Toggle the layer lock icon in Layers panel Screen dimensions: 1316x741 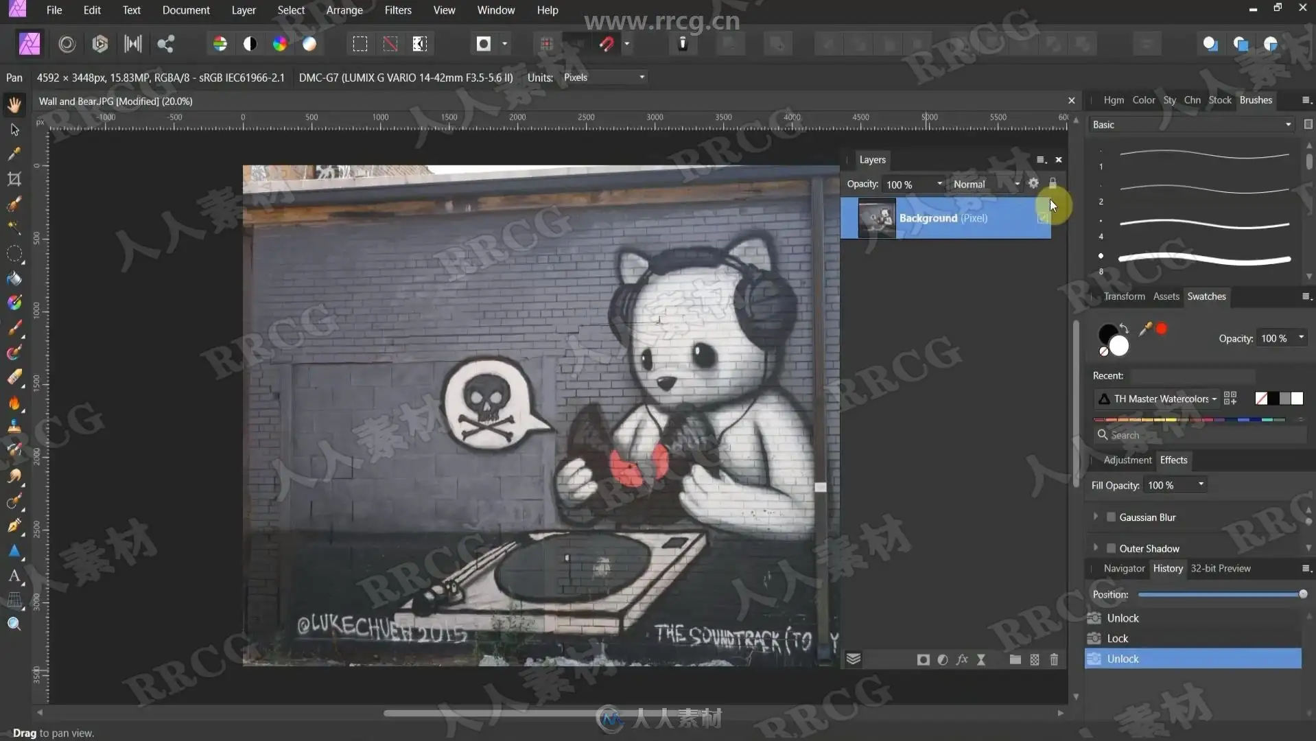click(1053, 183)
